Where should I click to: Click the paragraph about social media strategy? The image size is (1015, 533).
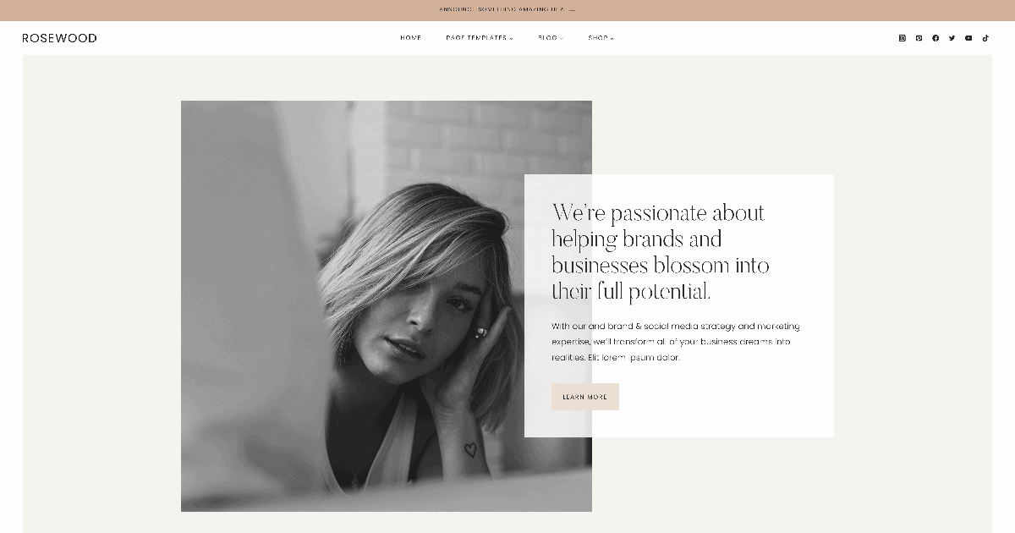click(676, 342)
